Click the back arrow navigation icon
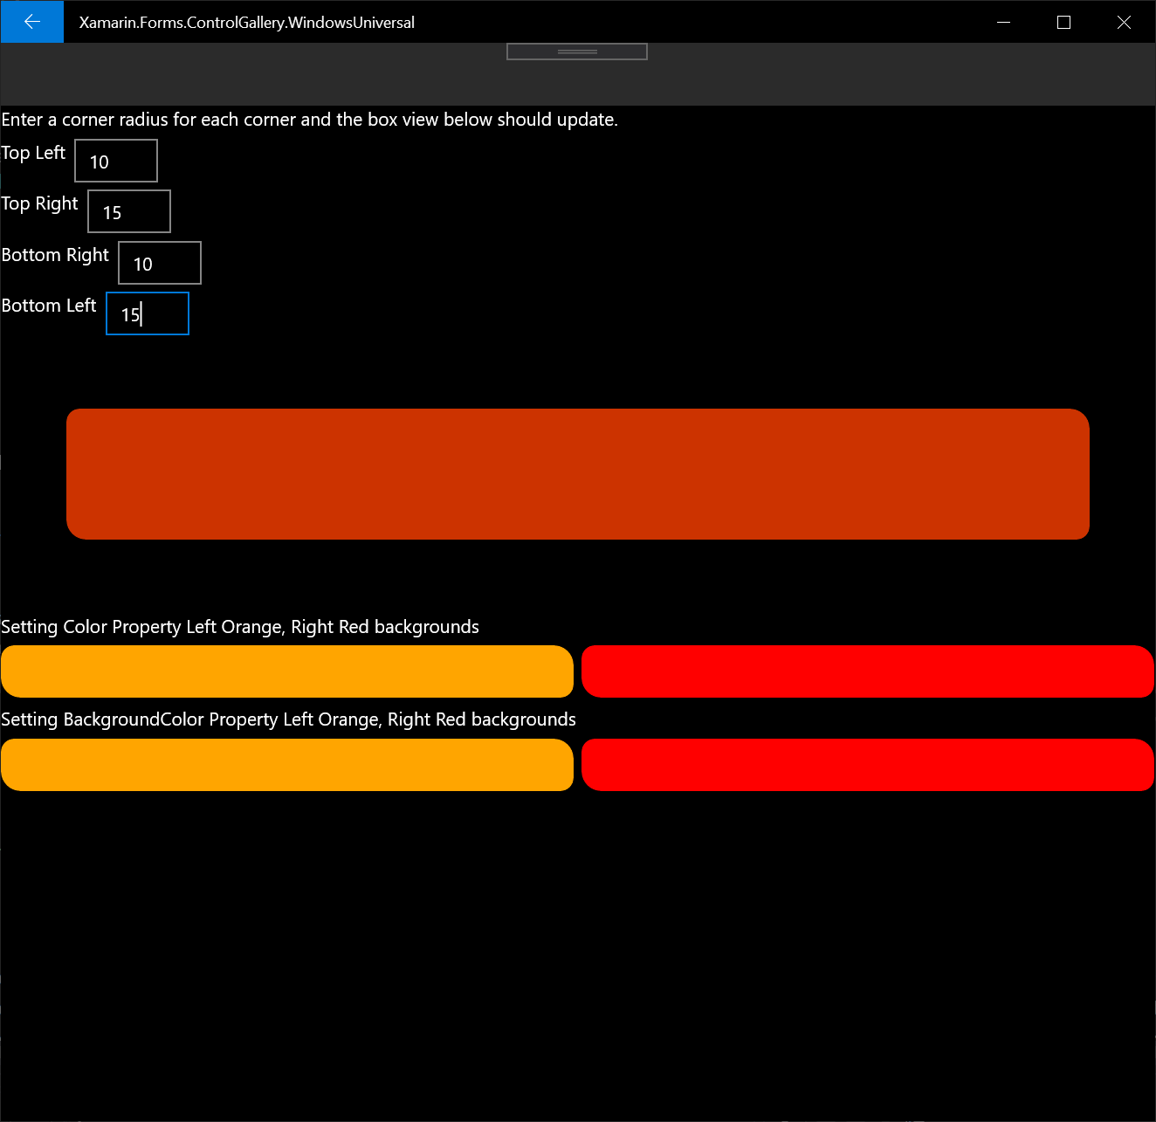The image size is (1156, 1122). point(31,22)
